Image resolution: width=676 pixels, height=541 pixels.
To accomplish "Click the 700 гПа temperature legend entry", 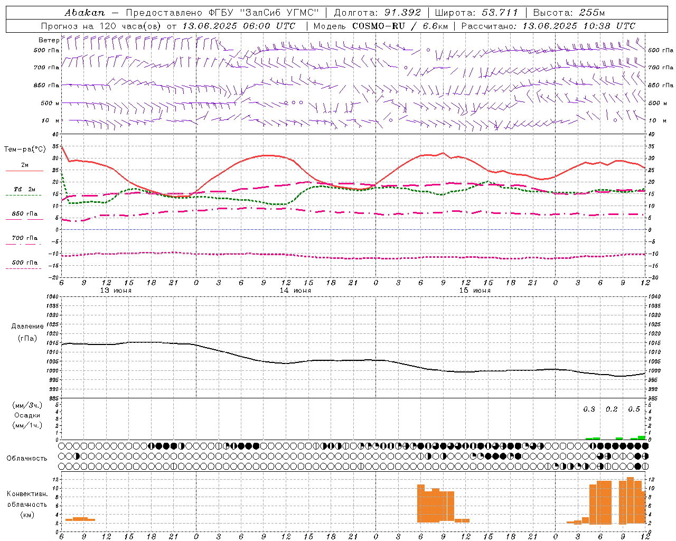I will [24, 238].
